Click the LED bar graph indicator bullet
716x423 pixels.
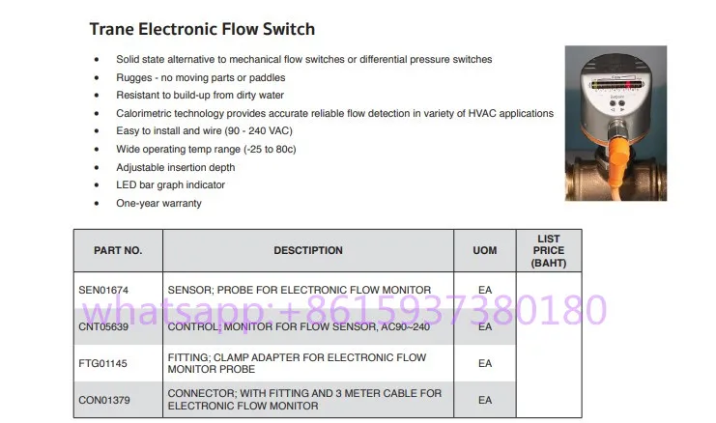pyautogui.click(x=170, y=185)
